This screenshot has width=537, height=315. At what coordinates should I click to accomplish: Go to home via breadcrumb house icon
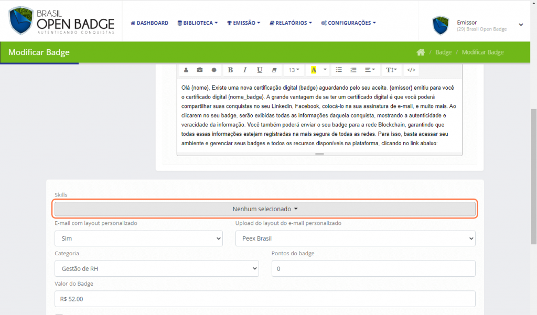click(x=420, y=52)
